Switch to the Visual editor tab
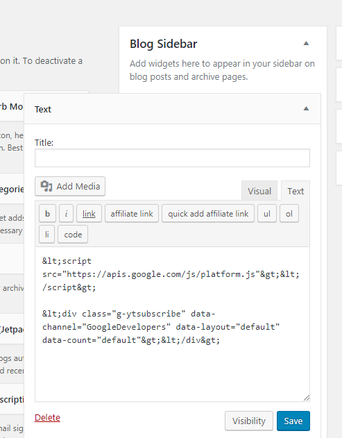The width and height of the screenshot is (342, 438). [259, 191]
